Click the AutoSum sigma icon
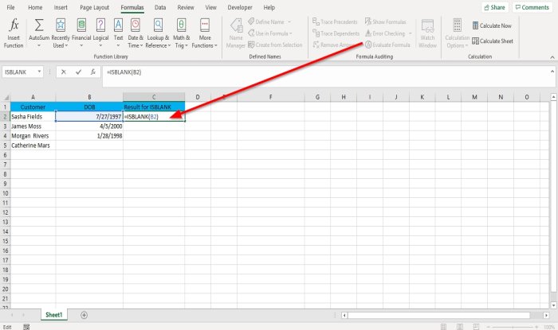 [x=39, y=25]
